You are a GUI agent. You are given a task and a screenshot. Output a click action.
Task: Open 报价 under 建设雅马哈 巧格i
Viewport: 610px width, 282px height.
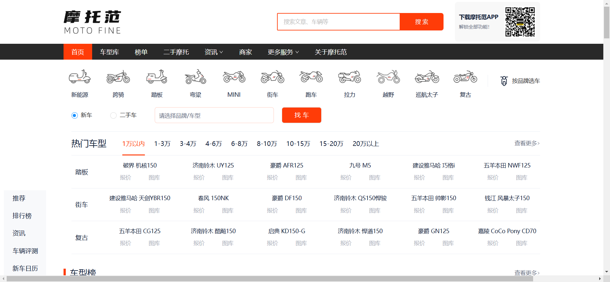coord(419,178)
